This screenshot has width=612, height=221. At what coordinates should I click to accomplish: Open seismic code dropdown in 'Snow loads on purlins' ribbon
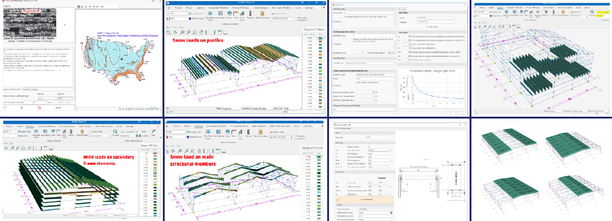[x=283, y=19]
